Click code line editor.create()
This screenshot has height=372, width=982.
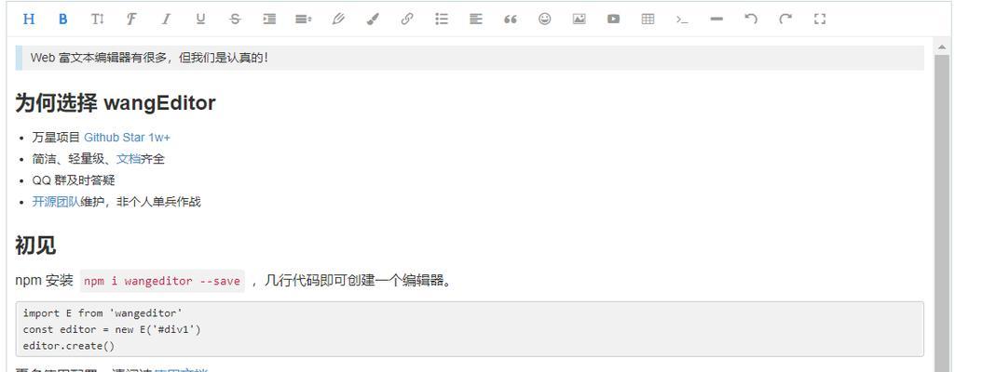click(69, 346)
